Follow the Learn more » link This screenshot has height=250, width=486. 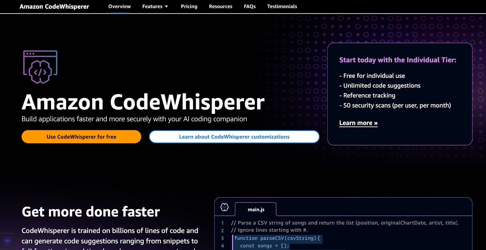point(358,123)
